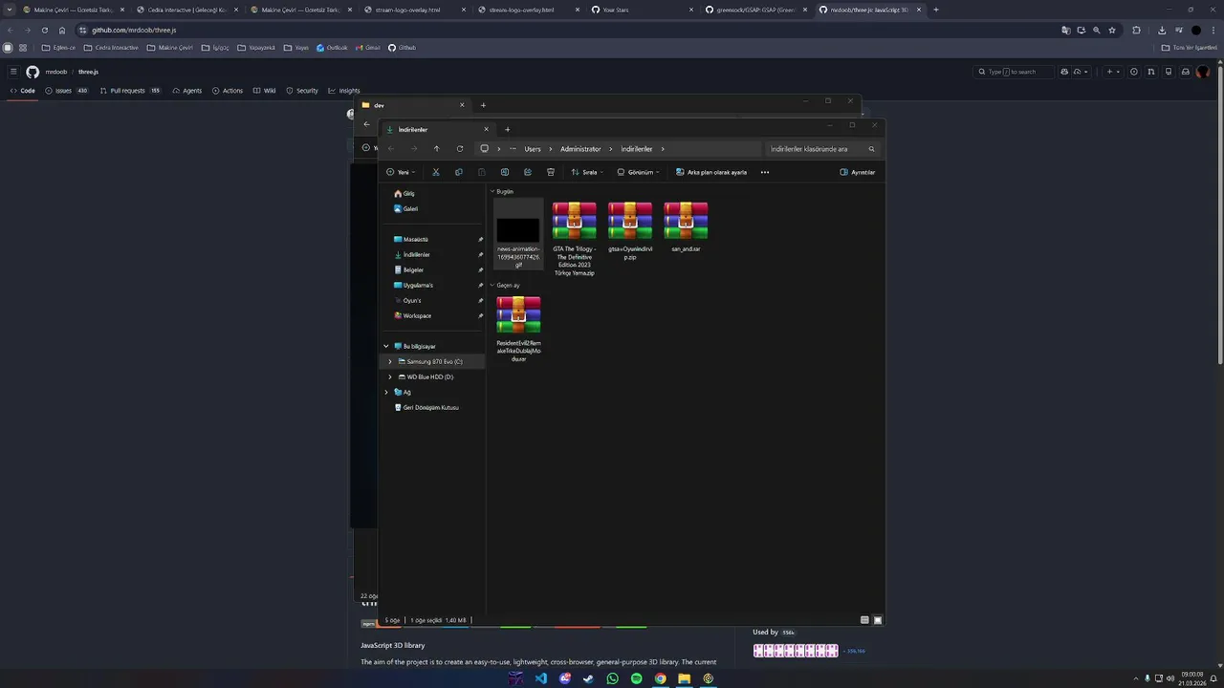Click the Refresh icon in İndirilenler window

(x=460, y=149)
